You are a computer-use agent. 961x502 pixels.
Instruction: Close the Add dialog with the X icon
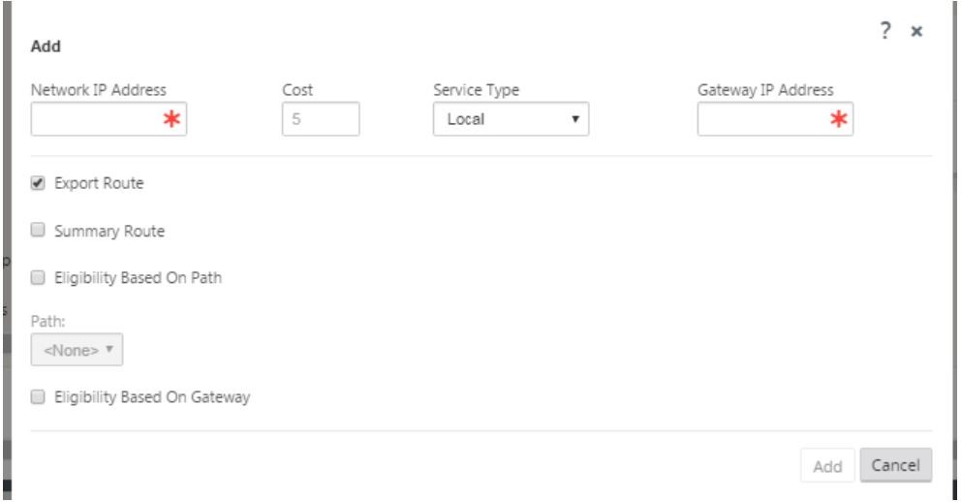tap(916, 31)
